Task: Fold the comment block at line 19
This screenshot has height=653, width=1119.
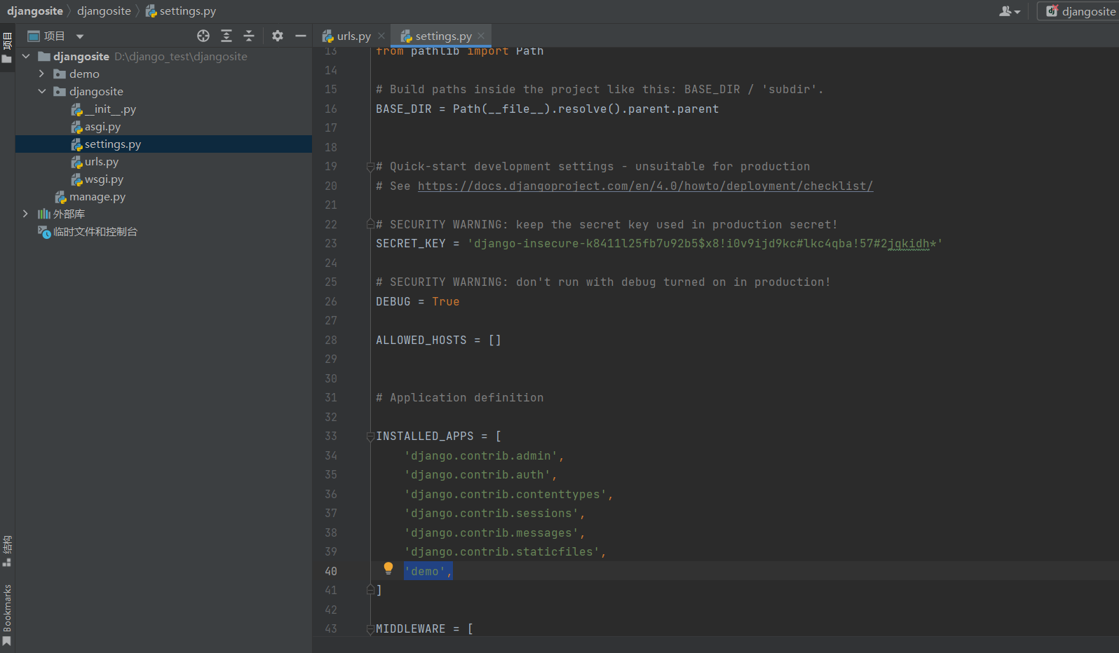Action: click(x=370, y=167)
